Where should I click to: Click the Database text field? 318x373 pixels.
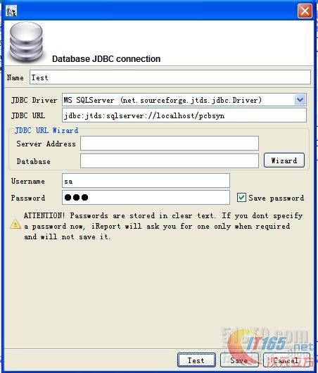(x=170, y=160)
